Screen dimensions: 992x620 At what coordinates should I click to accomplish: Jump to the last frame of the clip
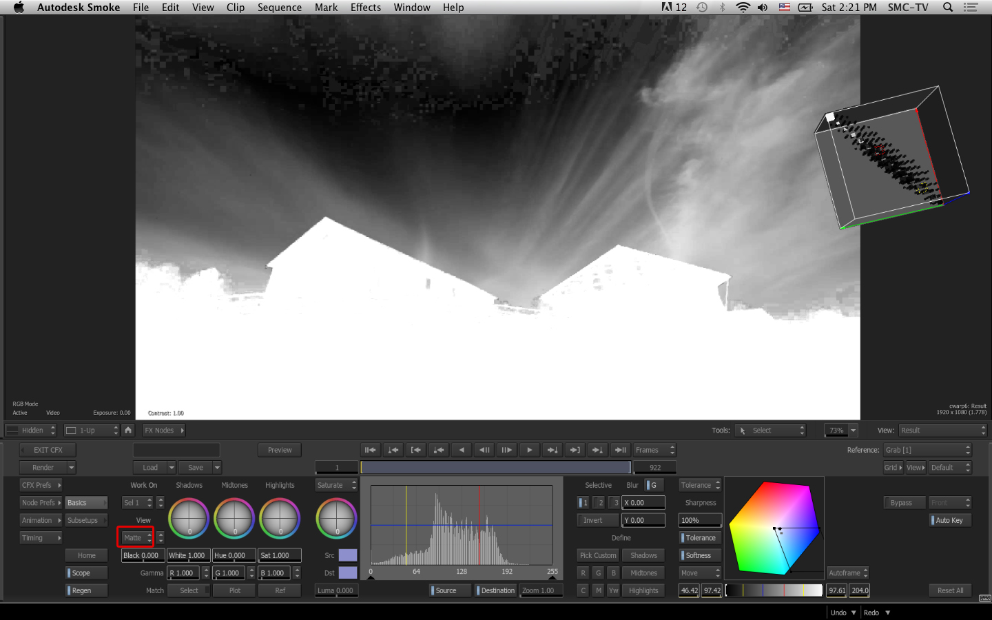[620, 450]
